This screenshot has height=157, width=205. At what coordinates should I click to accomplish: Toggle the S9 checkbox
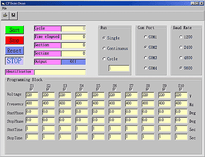(x=164, y=89)
